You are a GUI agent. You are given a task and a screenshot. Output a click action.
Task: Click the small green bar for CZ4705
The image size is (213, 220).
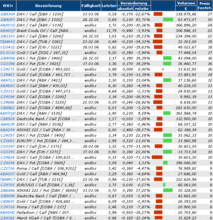[164, 185]
